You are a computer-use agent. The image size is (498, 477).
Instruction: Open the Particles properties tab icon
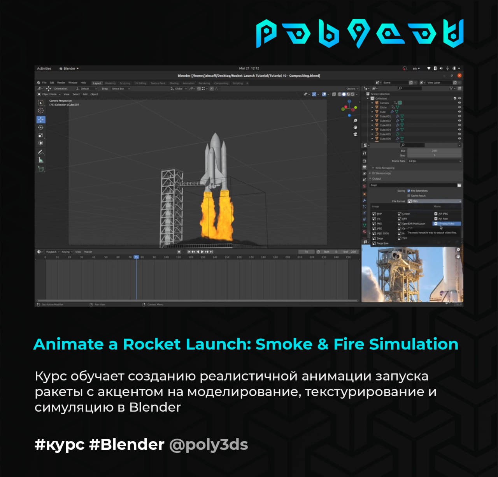click(x=365, y=206)
